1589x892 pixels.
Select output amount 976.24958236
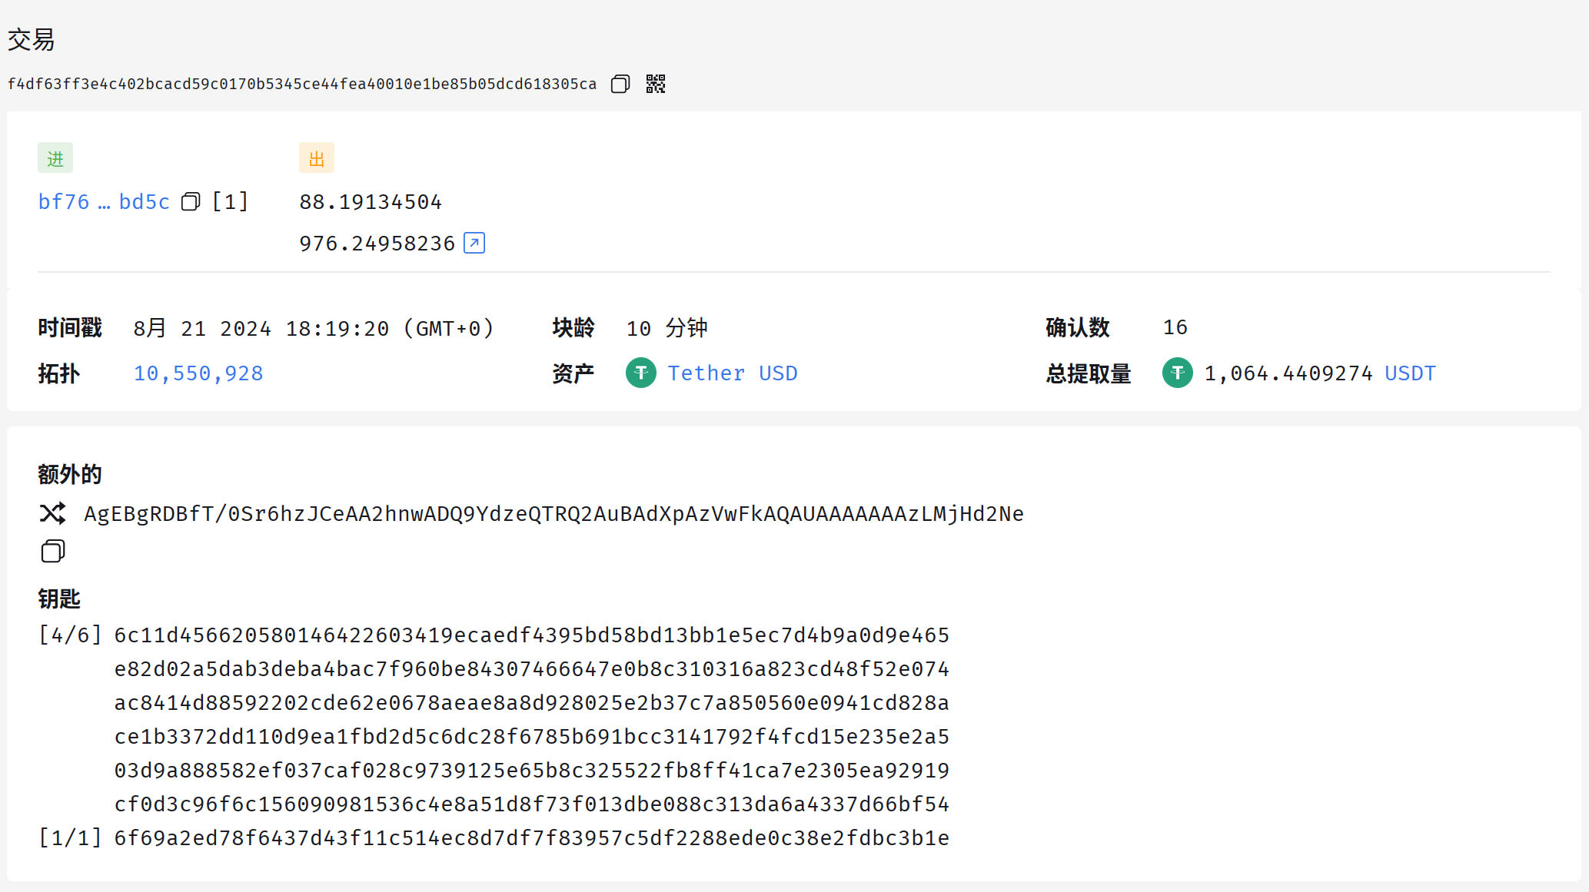[x=377, y=244]
